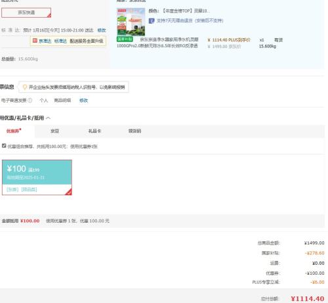Click the red delivery upgrade notice icon

(x=35, y=41)
